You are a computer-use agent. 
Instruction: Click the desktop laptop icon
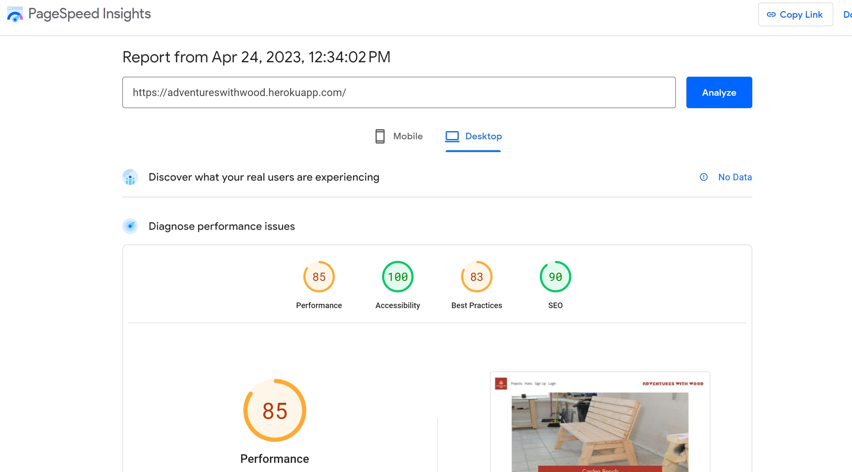452,136
